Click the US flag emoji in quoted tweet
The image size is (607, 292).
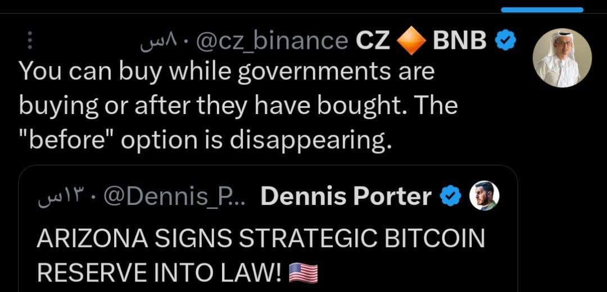pos(303,272)
